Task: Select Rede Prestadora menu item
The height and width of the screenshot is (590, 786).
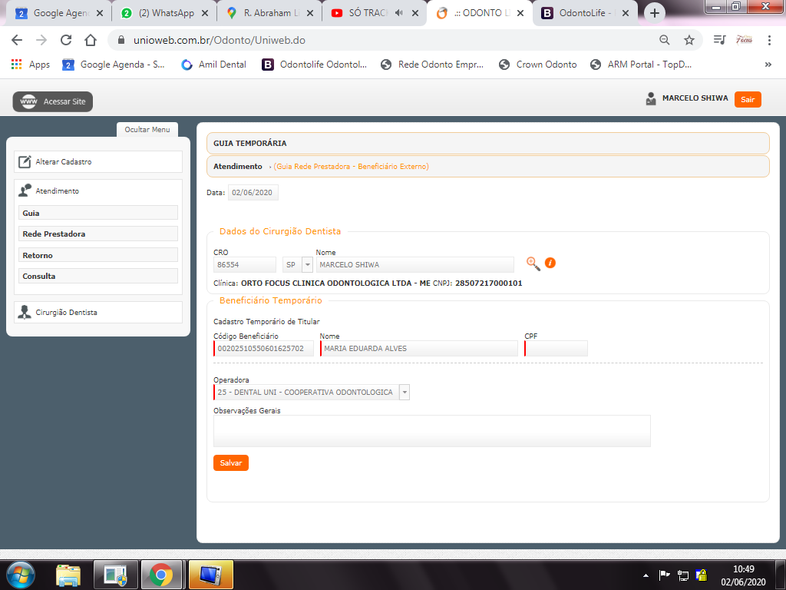Action: click(x=98, y=234)
